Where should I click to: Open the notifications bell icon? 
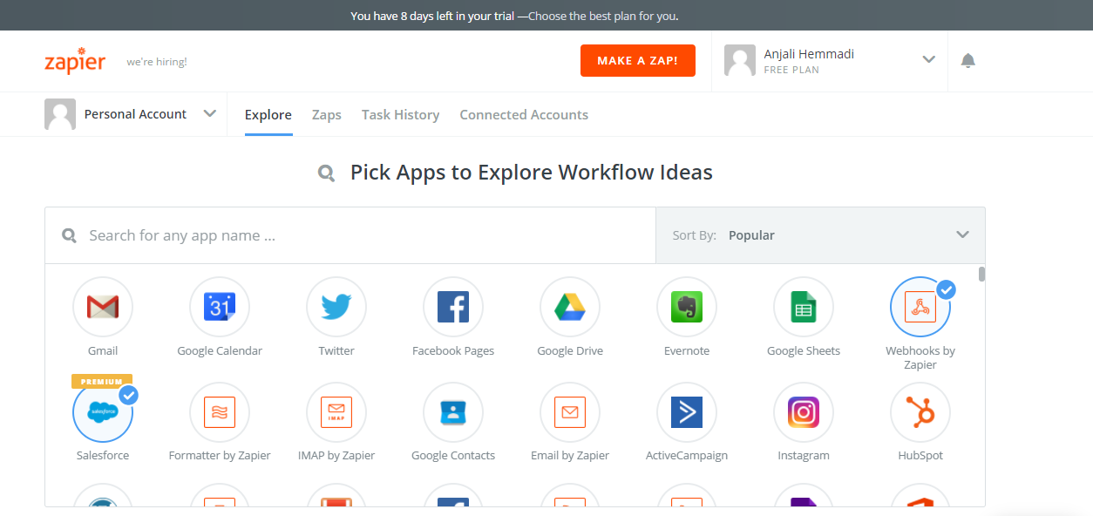tap(967, 60)
